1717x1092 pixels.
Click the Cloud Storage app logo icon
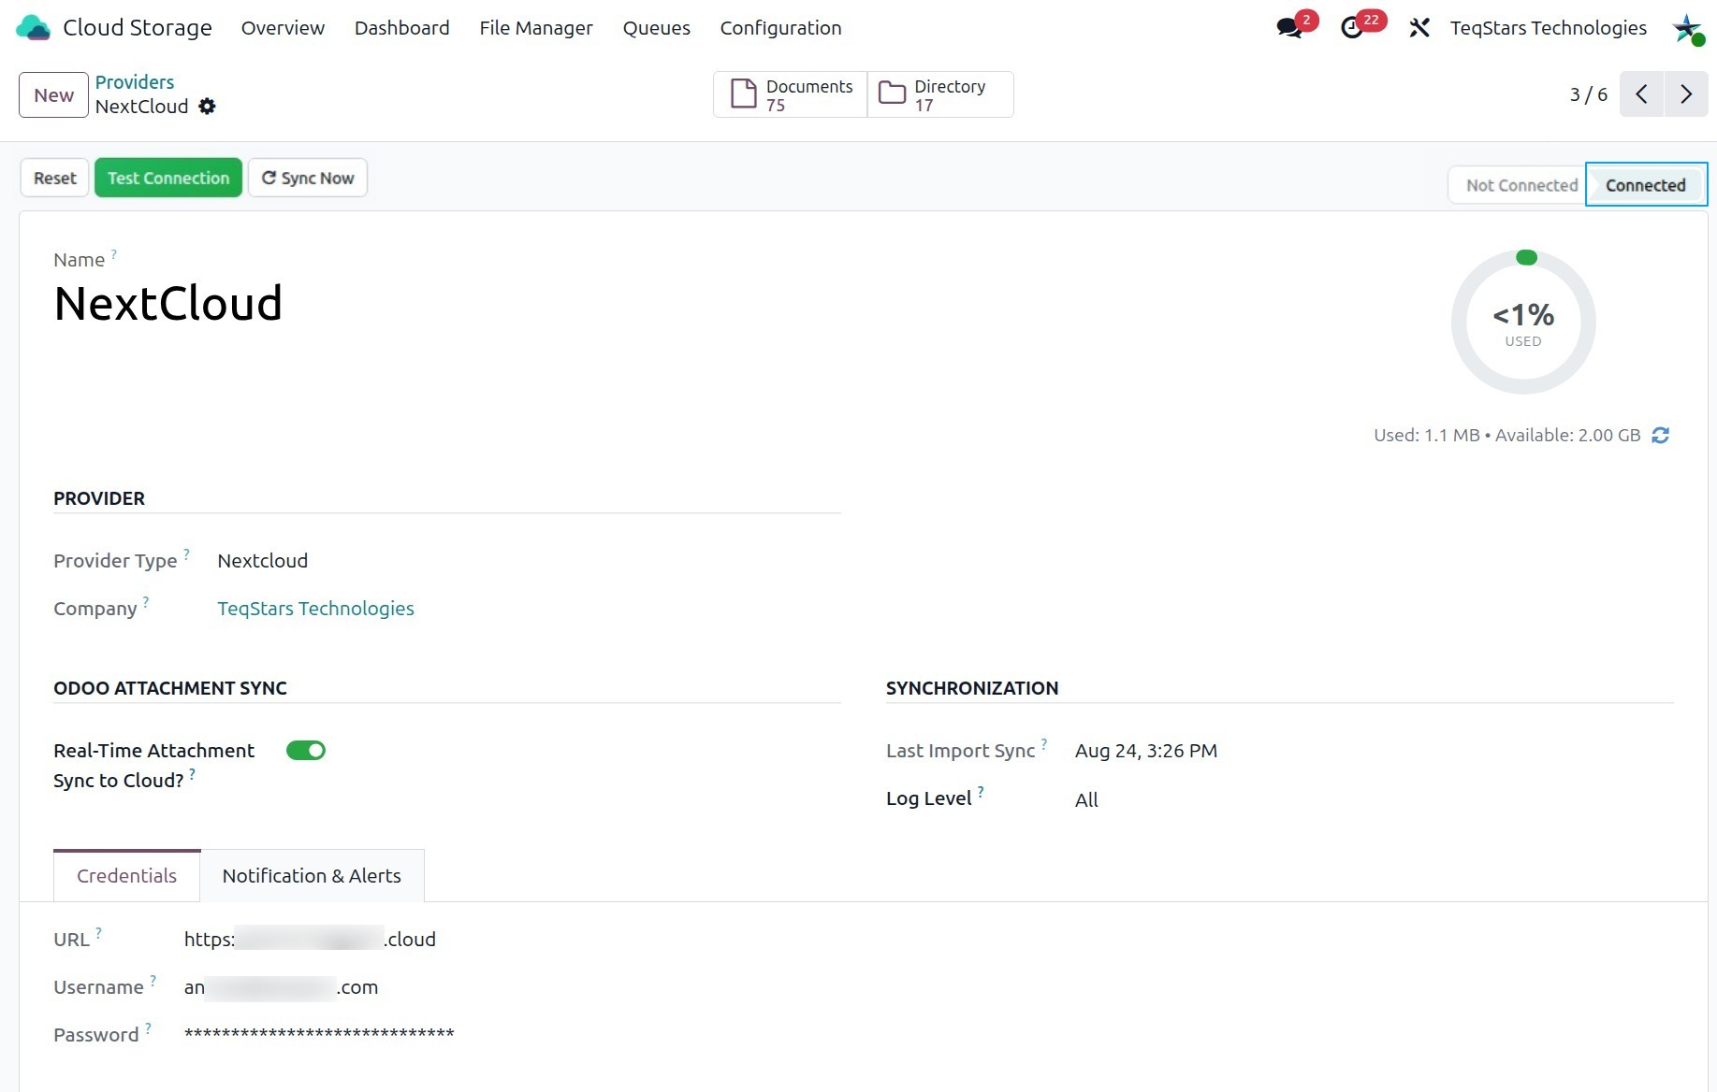(34, 28)
